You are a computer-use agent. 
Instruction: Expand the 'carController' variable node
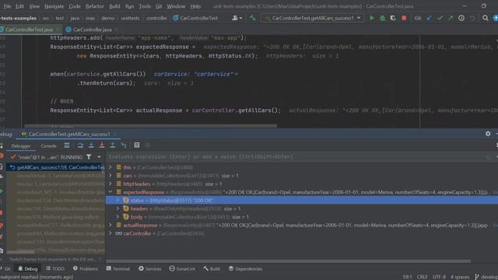pyautogui.click(x=110, y=233)
